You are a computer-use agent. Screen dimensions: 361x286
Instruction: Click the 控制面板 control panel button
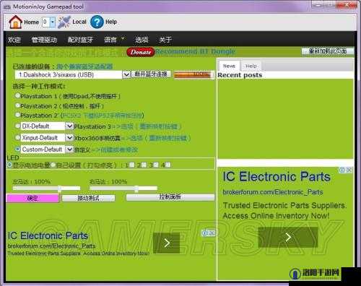click(170, 197)
